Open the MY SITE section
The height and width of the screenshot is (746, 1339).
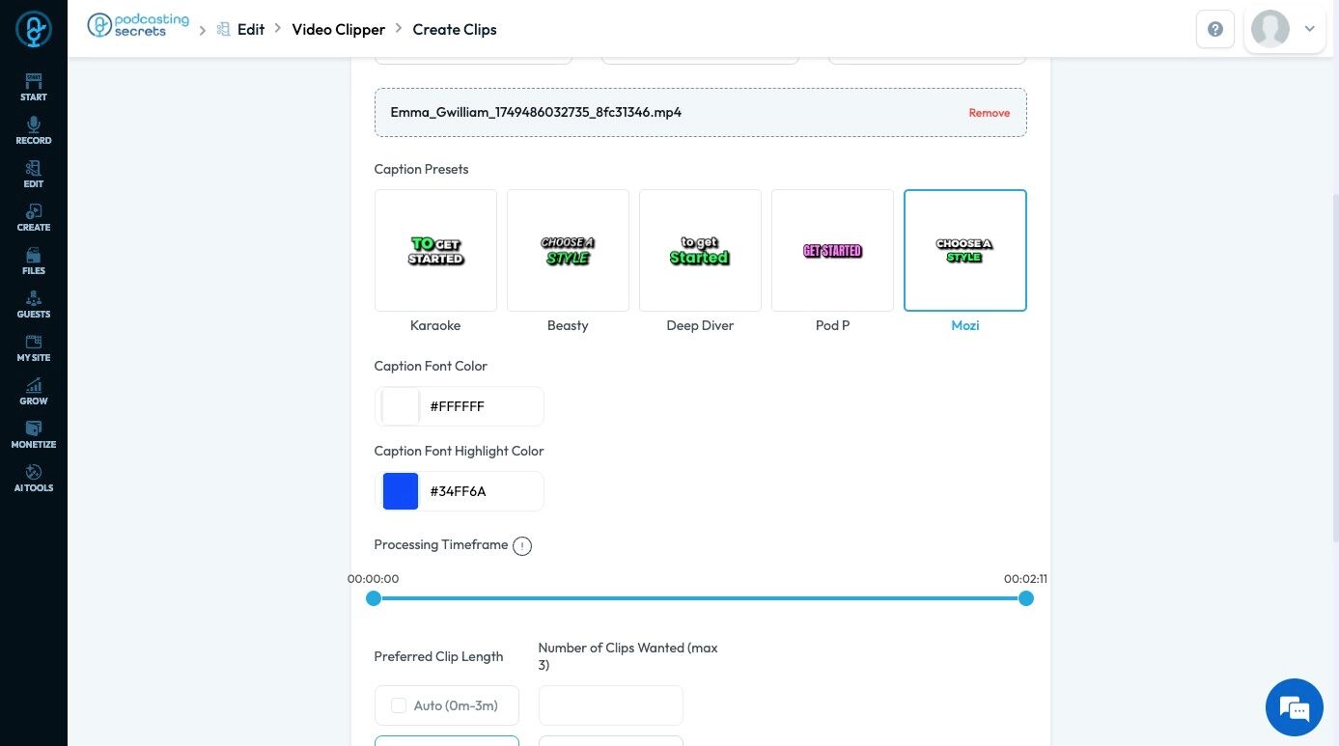[x=34, y=347]
